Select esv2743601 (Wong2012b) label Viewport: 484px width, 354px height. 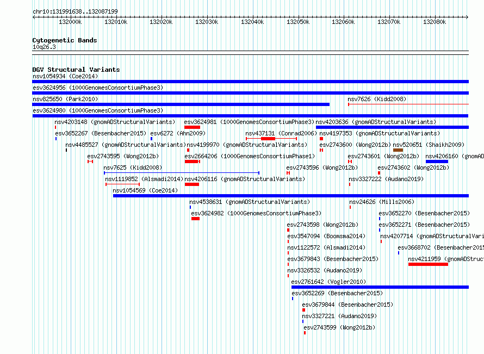383,156
